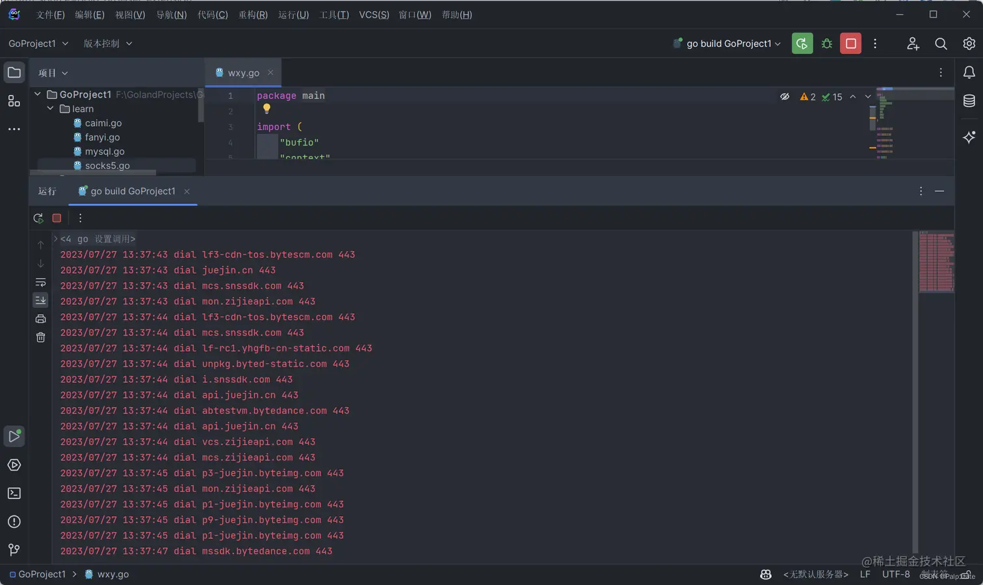Toggle soft-wrap in console
Viewport: 983px width, 585px height.
40,282
